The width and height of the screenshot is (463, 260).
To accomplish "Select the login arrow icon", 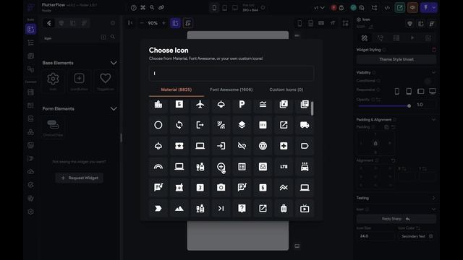I will pyautogui.click(x=221, y=146).
